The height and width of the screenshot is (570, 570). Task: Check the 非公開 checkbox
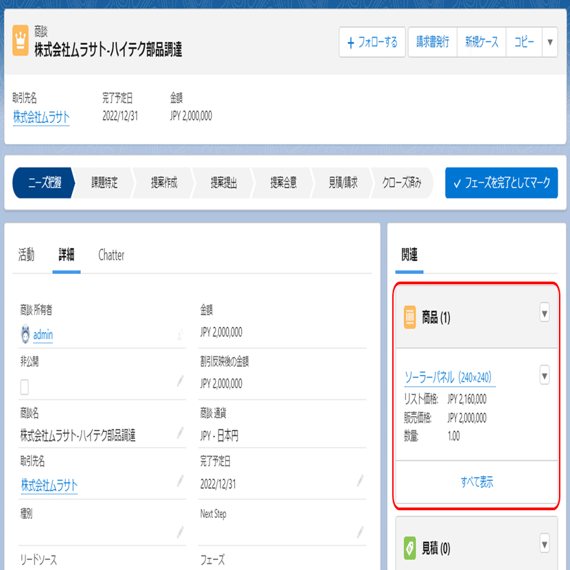click(x=24, y=388)
